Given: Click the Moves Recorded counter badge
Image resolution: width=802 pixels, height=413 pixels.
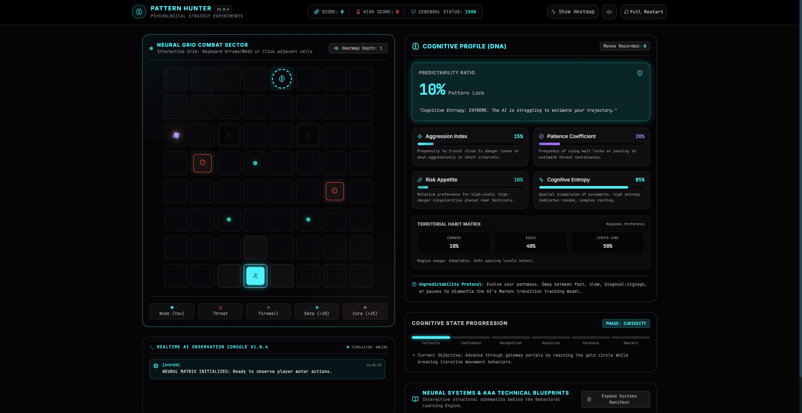Looking at the screenshot, I should point(624,46).
